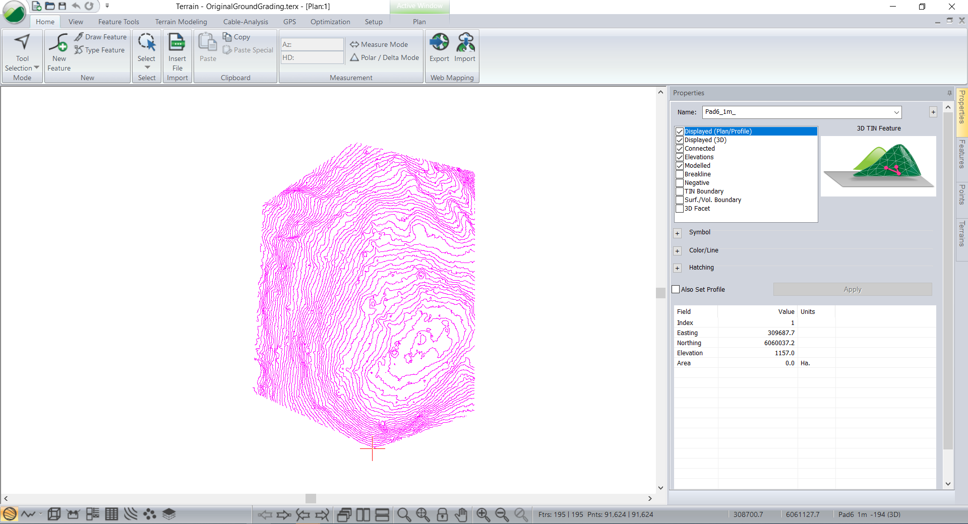Uncheck Displayed (Plan/Profile)
Screen dimensions: 968x524
(680, 132)
